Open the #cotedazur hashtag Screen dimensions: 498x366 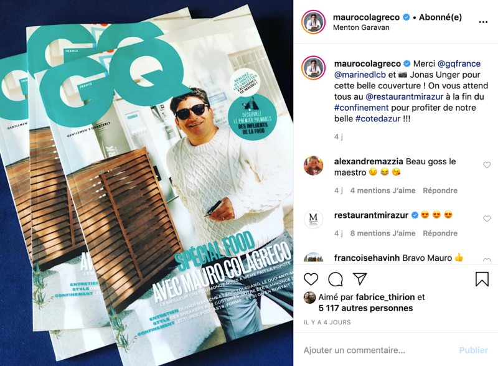tap(378, 119)
